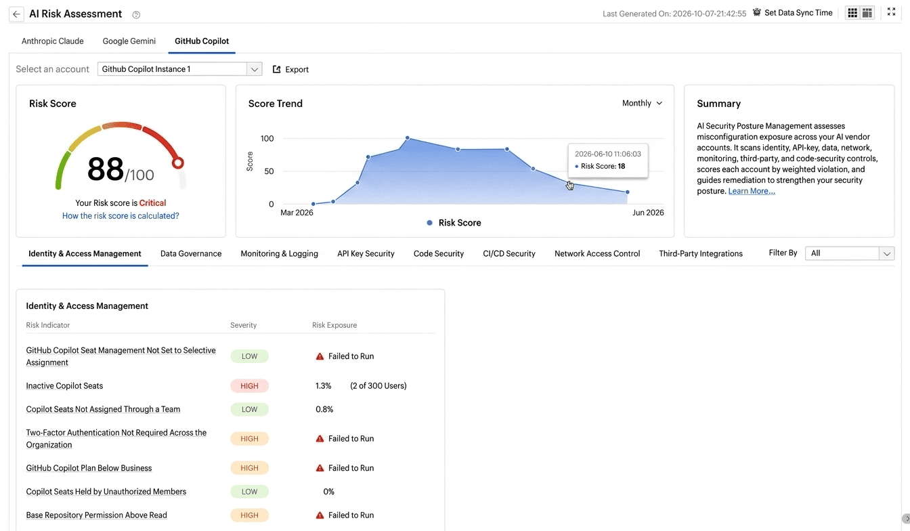The image size is (910, 531).
Task: Click the (2 of 300 Users) text
Action: 378,386
